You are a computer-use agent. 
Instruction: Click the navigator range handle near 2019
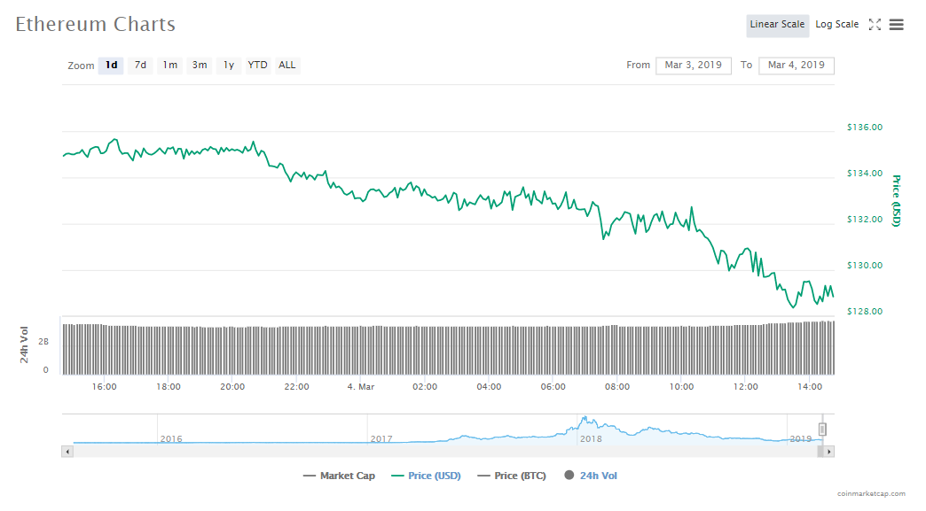[x=822, y=430]
